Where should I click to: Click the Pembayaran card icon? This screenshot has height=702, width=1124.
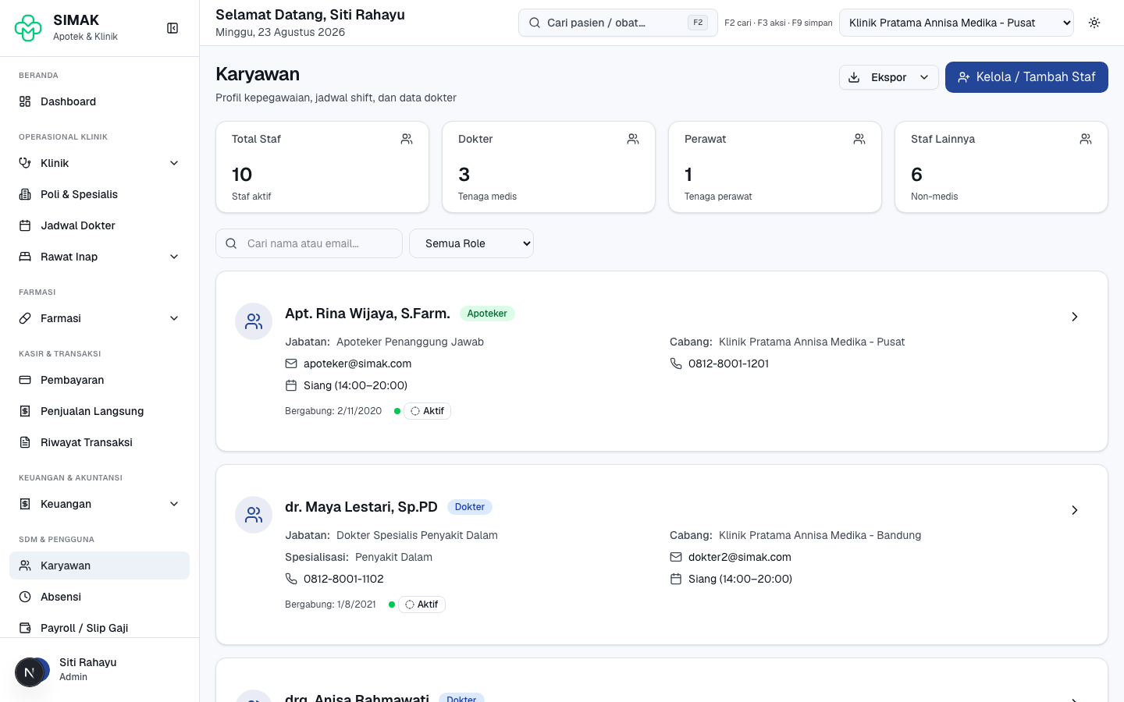coord(25,380)
